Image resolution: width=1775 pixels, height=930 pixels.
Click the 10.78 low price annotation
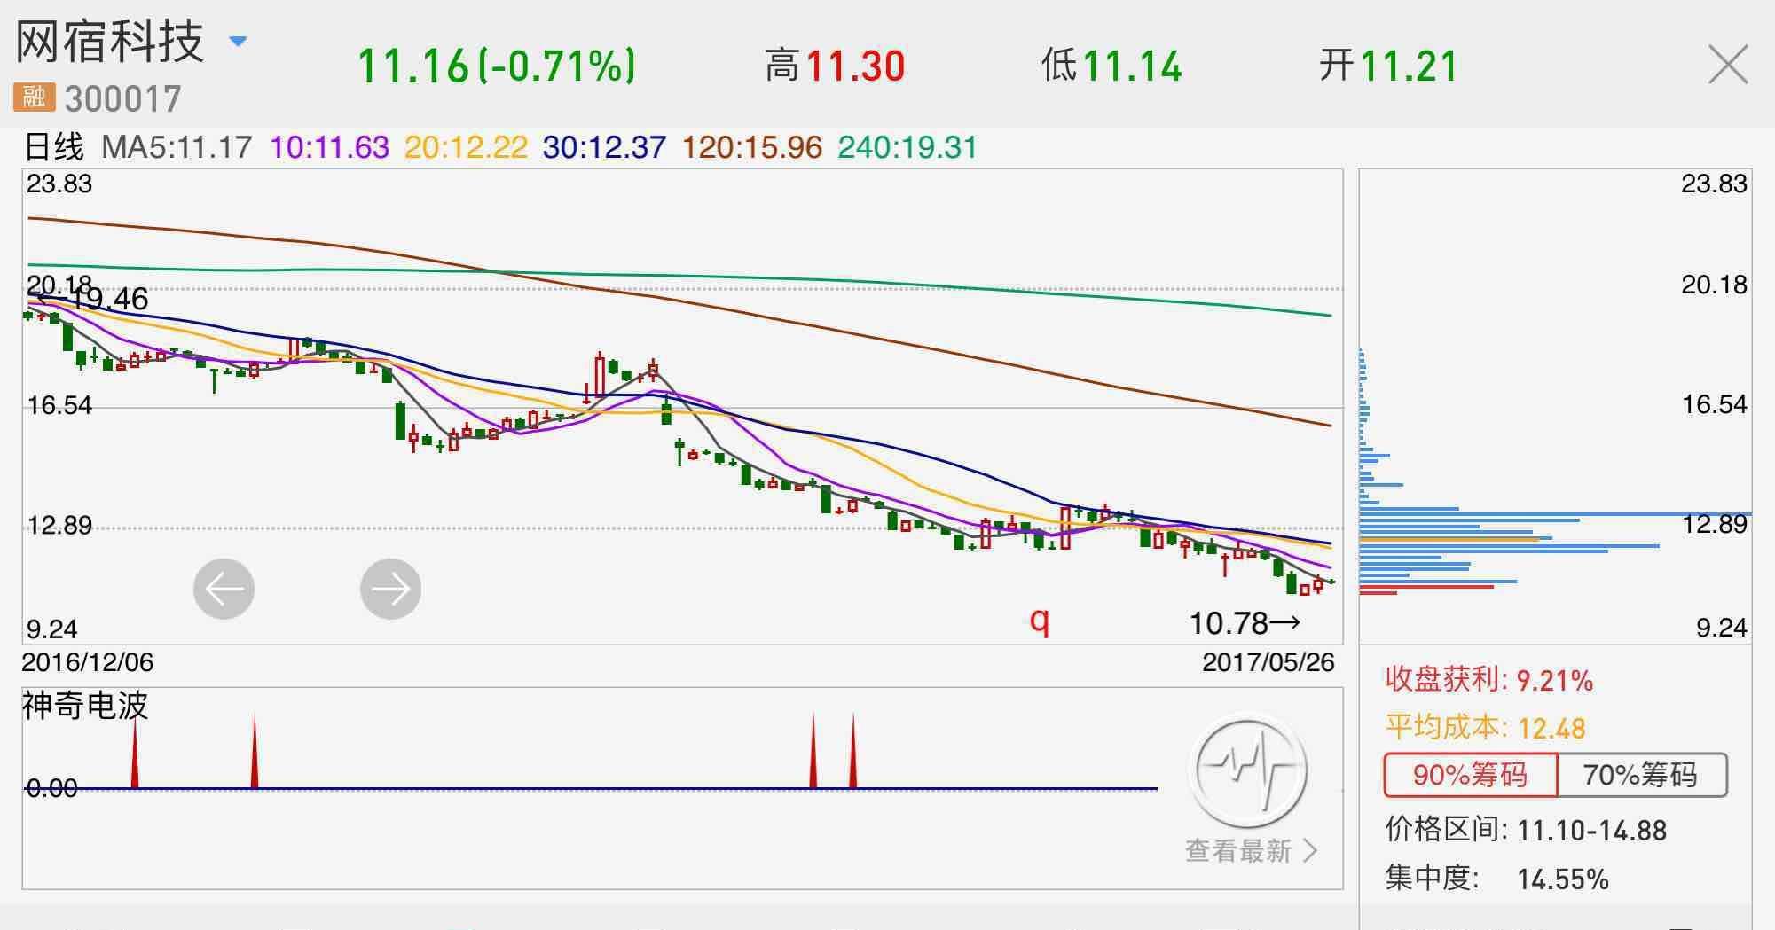pos(1245,624)
